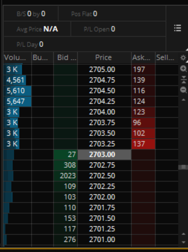Zoom out the price ladder
This screenshot has height=252, width=188.
(184, 90)
